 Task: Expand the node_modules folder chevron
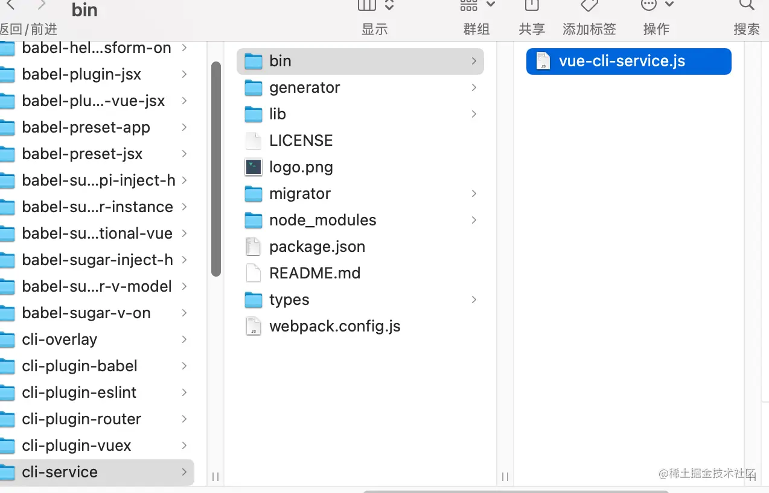click(x=474, y=221)
